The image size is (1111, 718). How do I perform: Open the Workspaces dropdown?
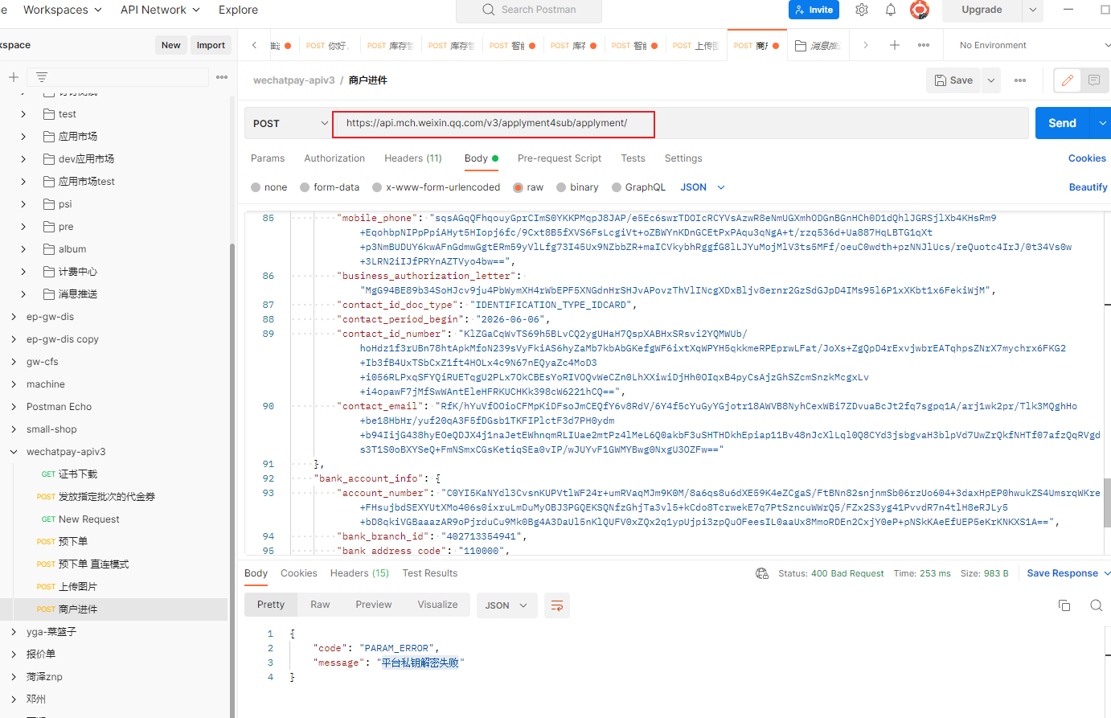(63, 10)
